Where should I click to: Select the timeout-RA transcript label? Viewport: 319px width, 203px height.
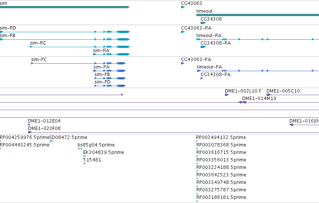209,36
